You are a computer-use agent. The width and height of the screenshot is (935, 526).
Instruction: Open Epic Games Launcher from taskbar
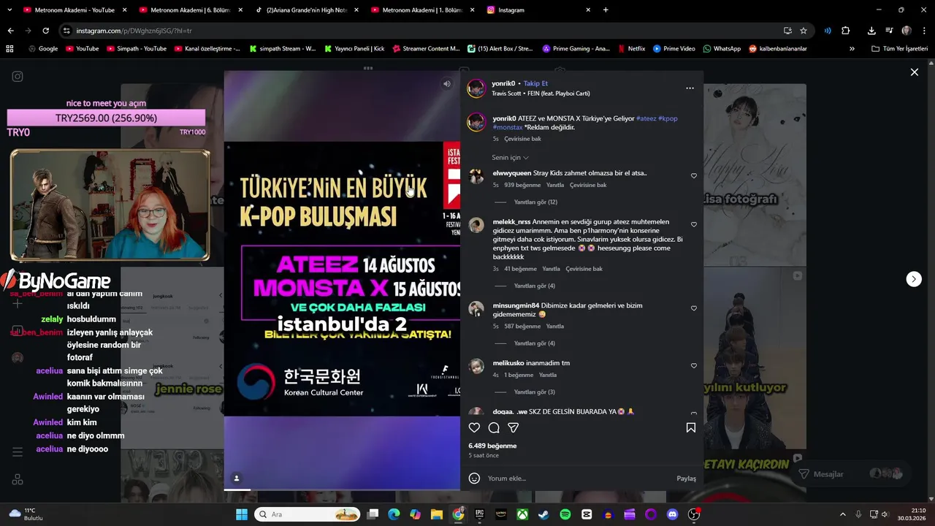479,514
